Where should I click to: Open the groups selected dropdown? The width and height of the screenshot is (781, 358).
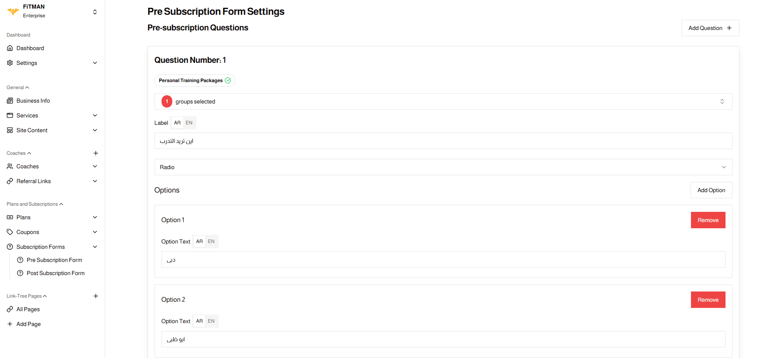pyautogui.click(x=443, y=101)
